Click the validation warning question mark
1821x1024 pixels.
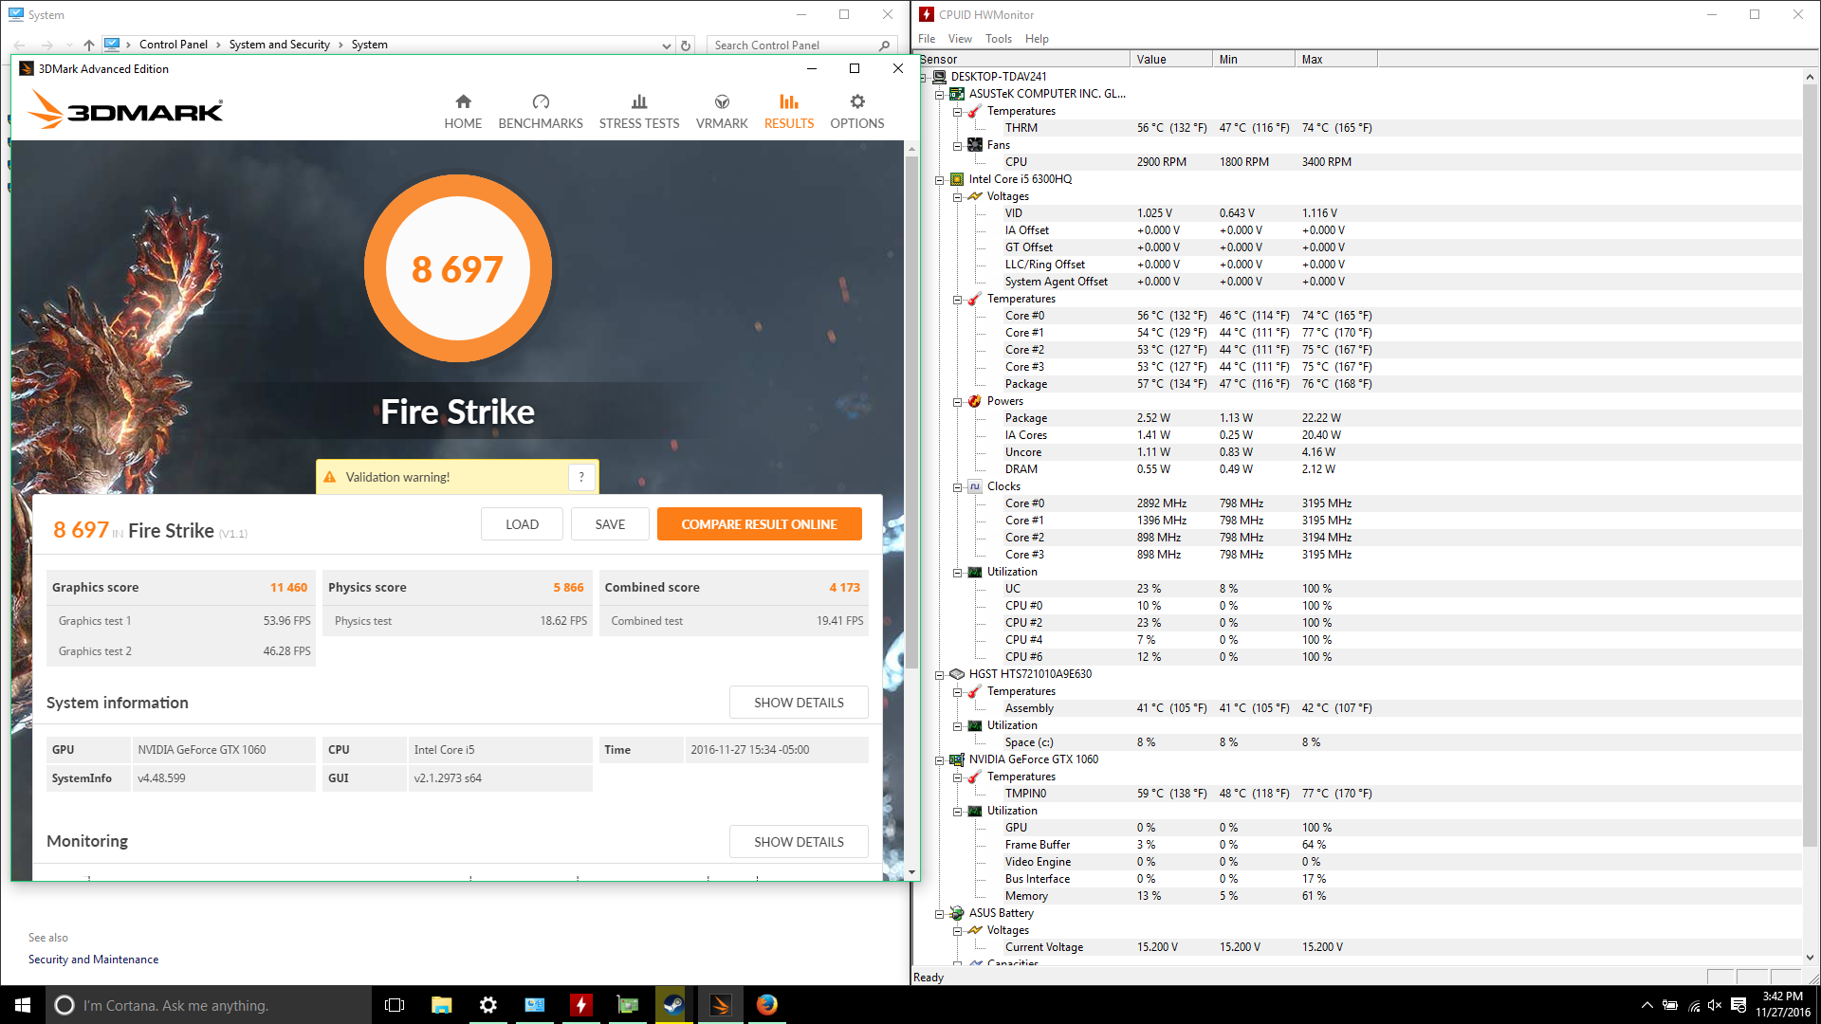(x=581, y=477)
